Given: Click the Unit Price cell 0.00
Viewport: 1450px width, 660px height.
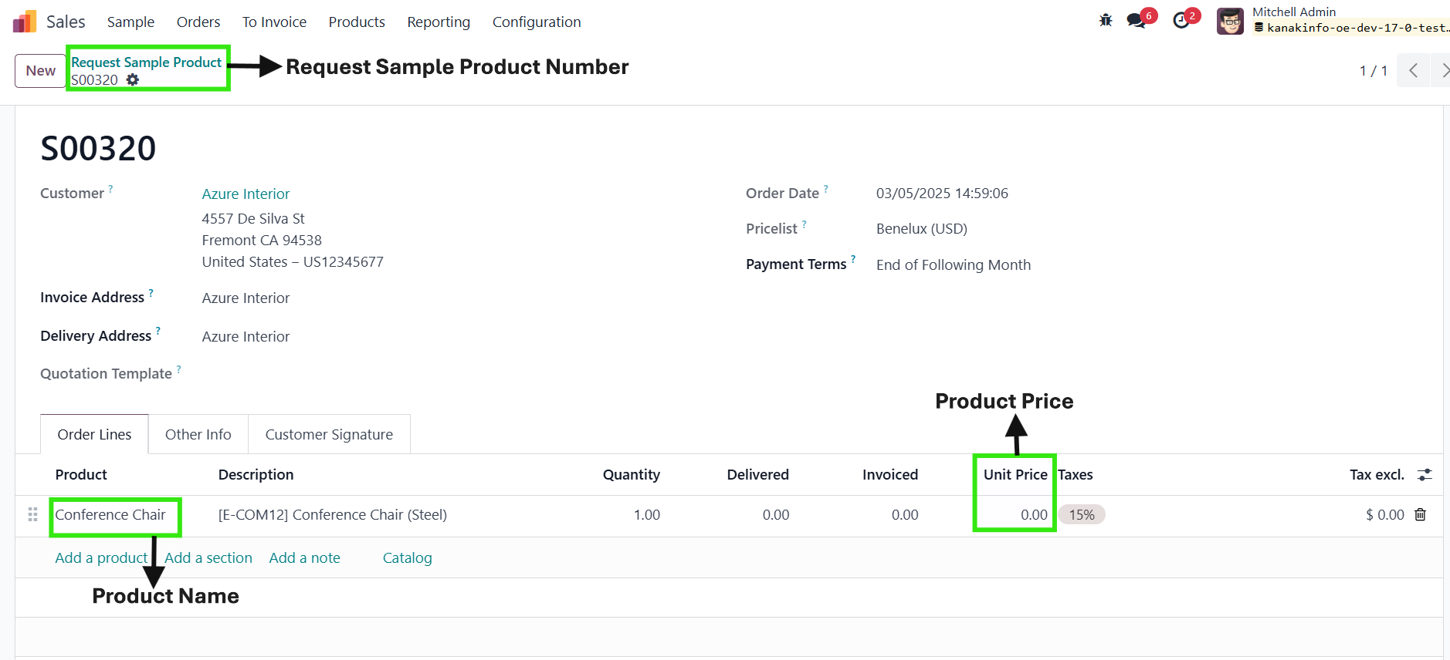Looking at the screenshot, I should pos(1034,514).
